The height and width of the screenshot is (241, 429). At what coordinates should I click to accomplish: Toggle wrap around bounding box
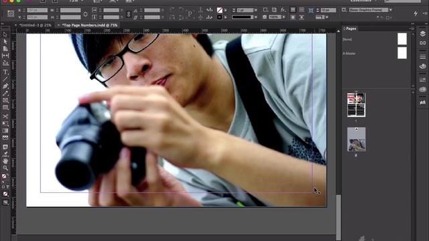click(x=302, y=10)
